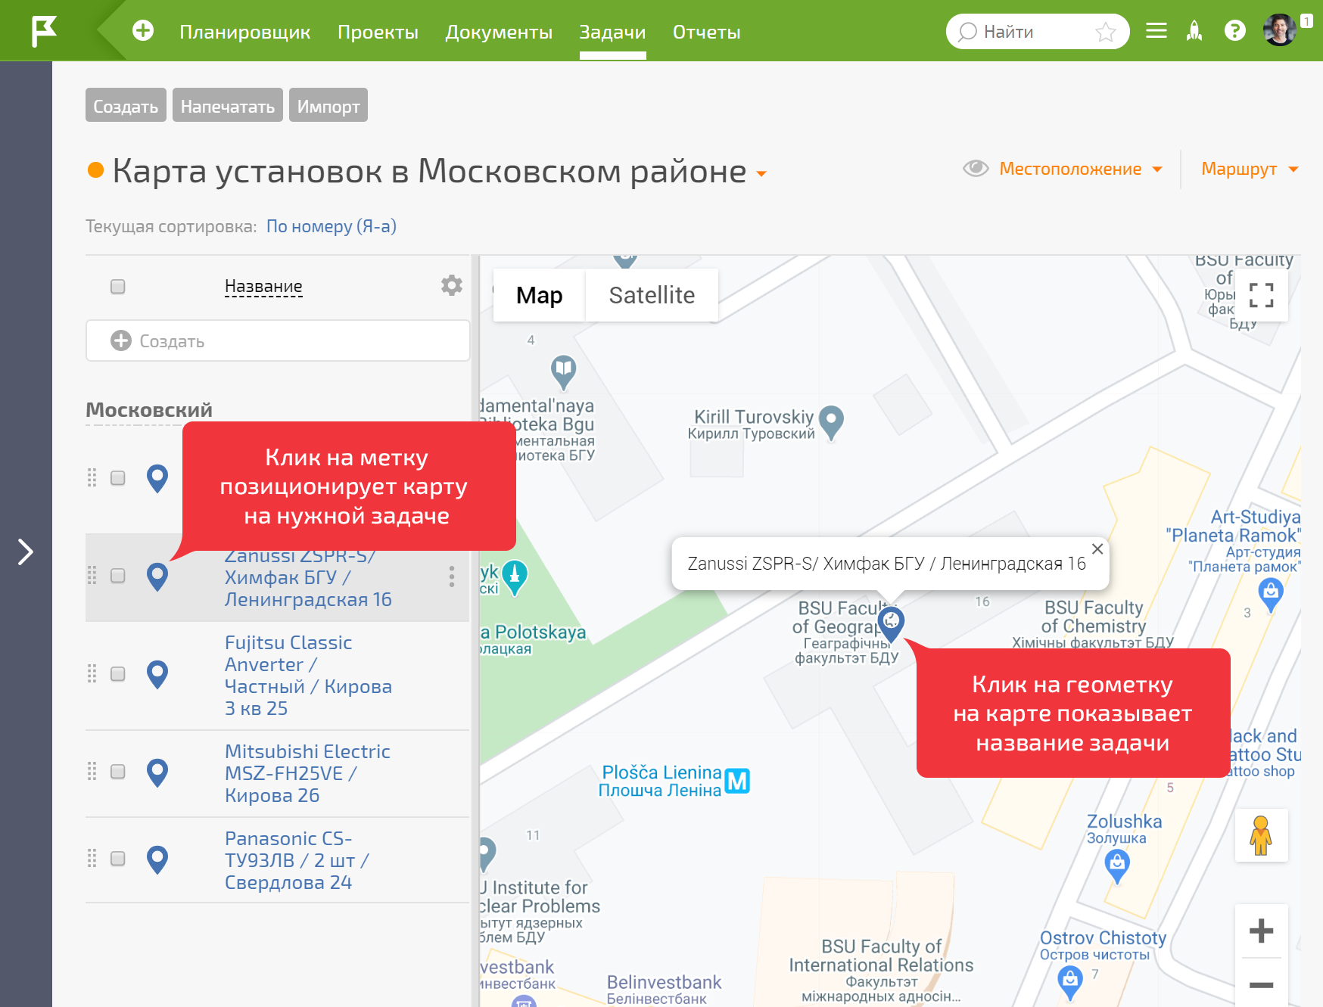This screenshot has height=1007, width=1323.
Task: Click Street View pegman icon
Action: [1261, 835]
